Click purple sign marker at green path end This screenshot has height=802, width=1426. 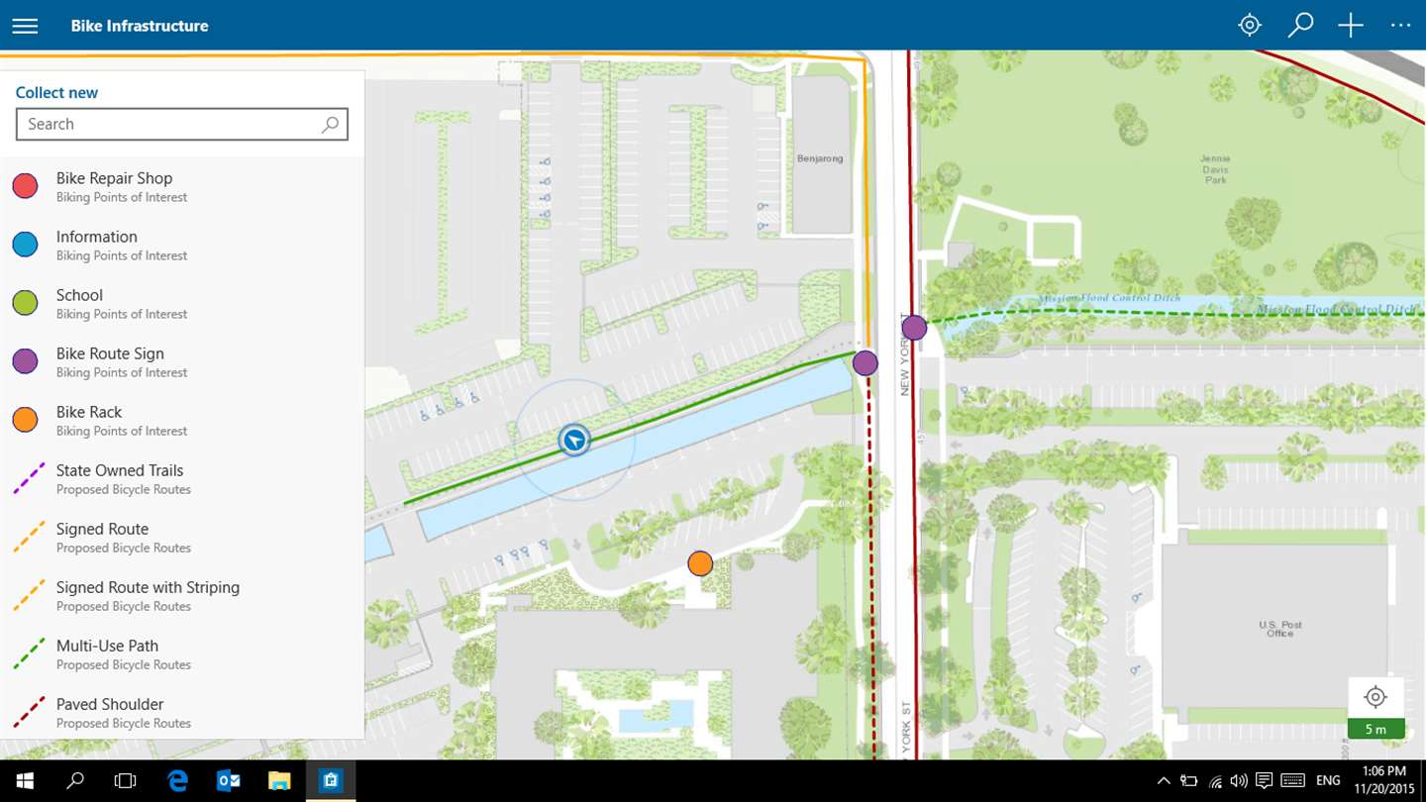pyautogui.click(x=866, y=363)
